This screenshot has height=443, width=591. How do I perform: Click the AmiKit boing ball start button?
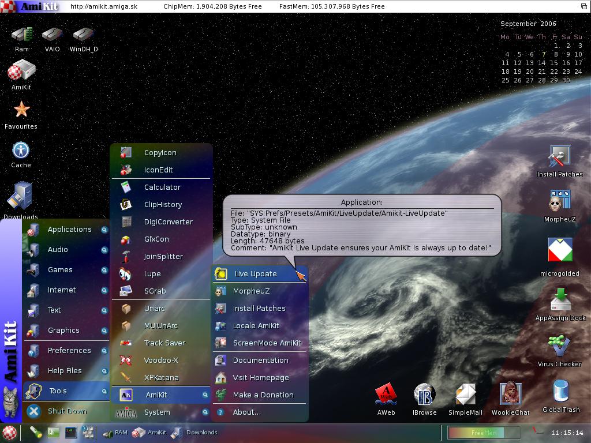(x=9, y=433)
